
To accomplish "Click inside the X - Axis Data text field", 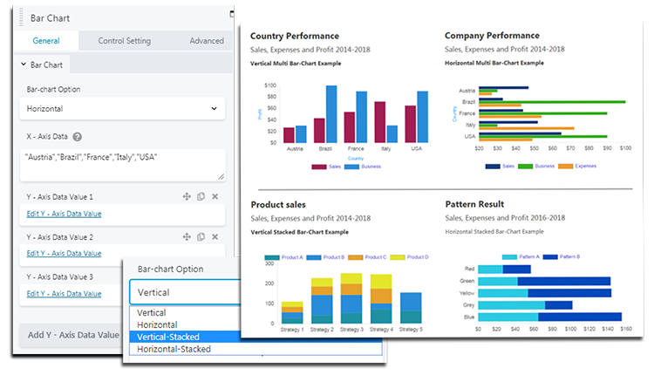I will (x=121, y=164).
